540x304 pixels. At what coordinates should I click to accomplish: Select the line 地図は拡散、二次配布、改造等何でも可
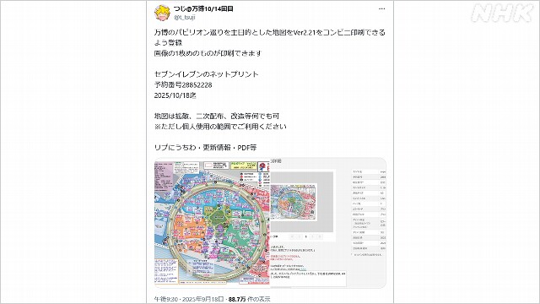pyautogui.click(x=217, y=117)
